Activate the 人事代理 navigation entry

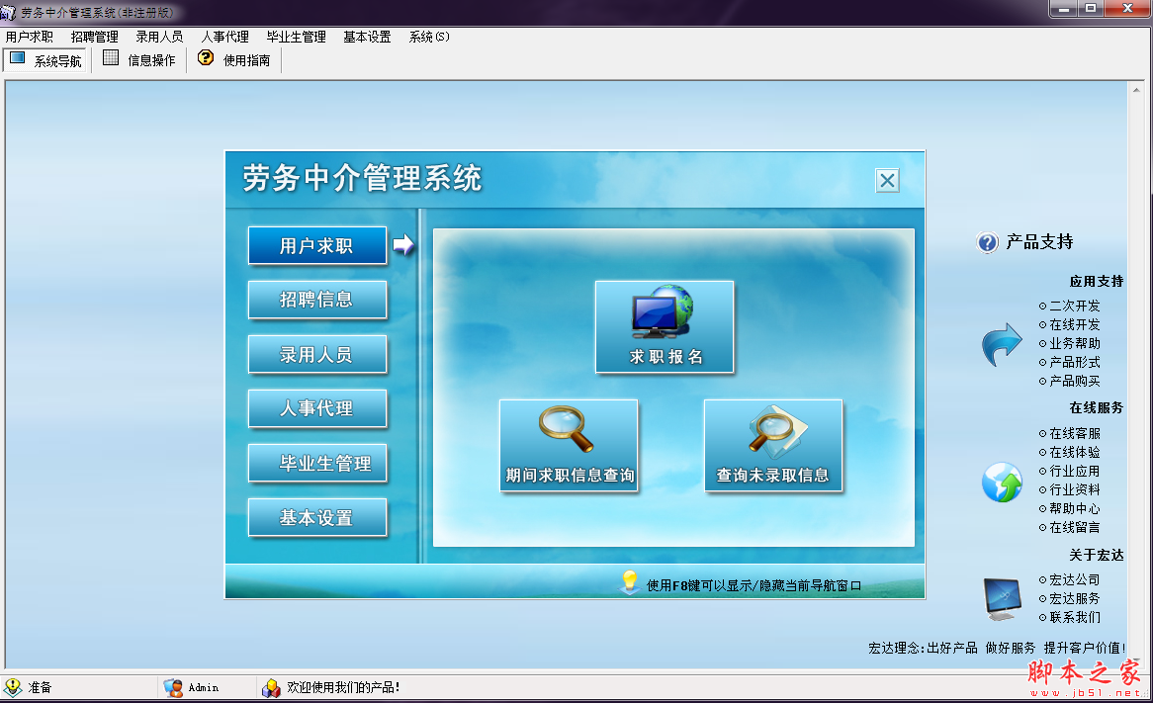pyautogui.click(x=317, y=408)
